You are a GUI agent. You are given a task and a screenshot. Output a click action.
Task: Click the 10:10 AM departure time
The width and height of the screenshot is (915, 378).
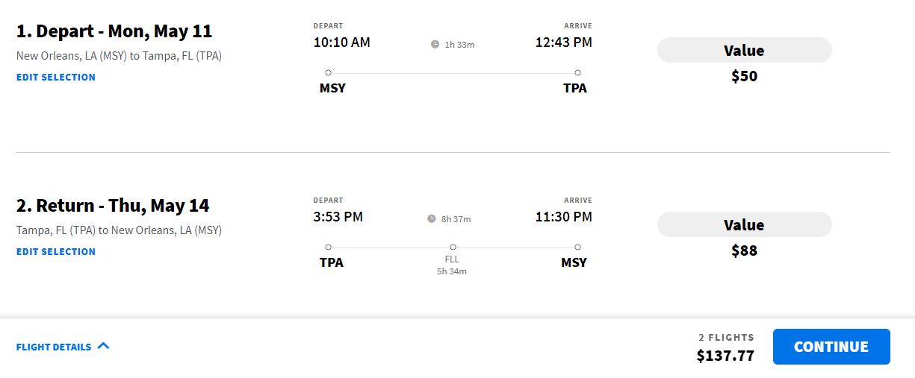(x=341, y=42)
